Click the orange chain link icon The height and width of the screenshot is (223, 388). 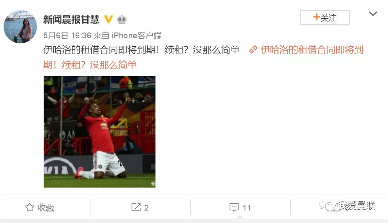[x=253, y=50]
